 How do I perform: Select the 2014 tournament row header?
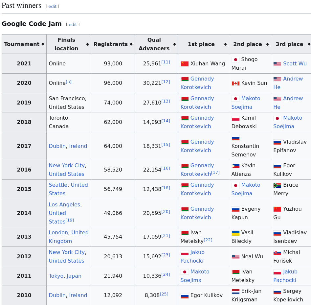(x=24, y=213)
